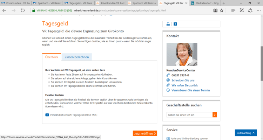
Task: Open Verständlich erklärt: Tagesgeld video link
Action: (74, 115)
